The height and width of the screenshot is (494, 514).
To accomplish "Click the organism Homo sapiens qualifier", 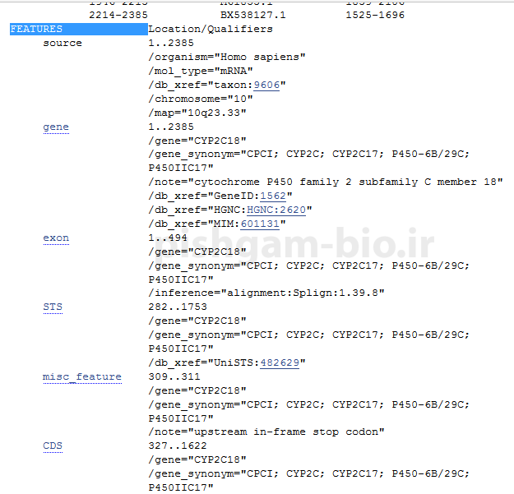I will [227, 58].
